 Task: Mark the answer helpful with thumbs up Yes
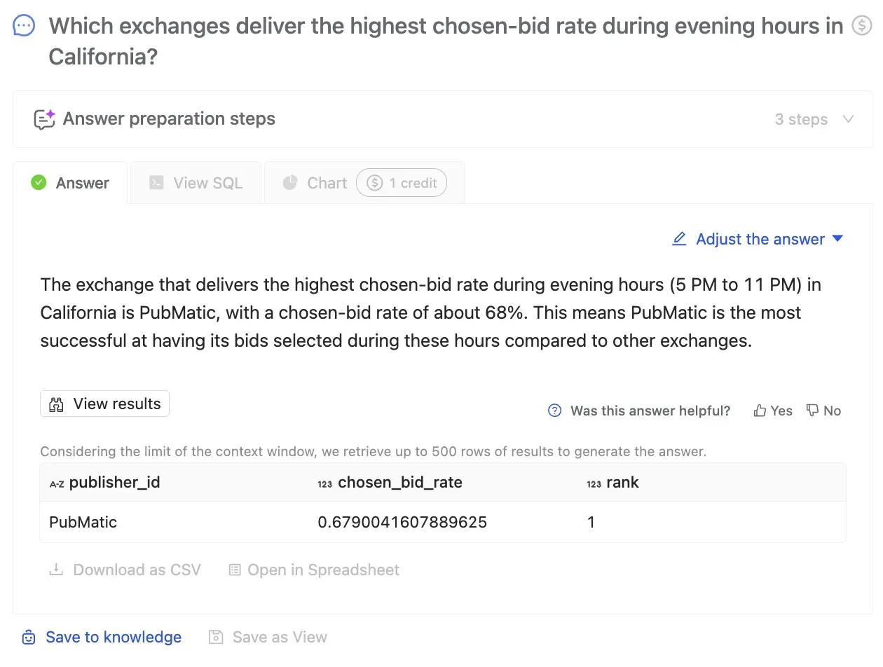(x=773, y=411)
